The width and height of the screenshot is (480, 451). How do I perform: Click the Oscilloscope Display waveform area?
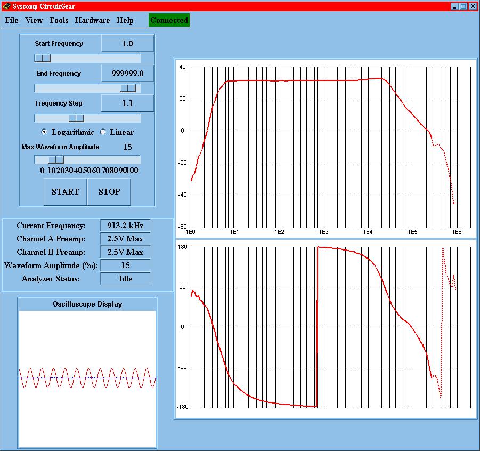click(x=87, y=378)
